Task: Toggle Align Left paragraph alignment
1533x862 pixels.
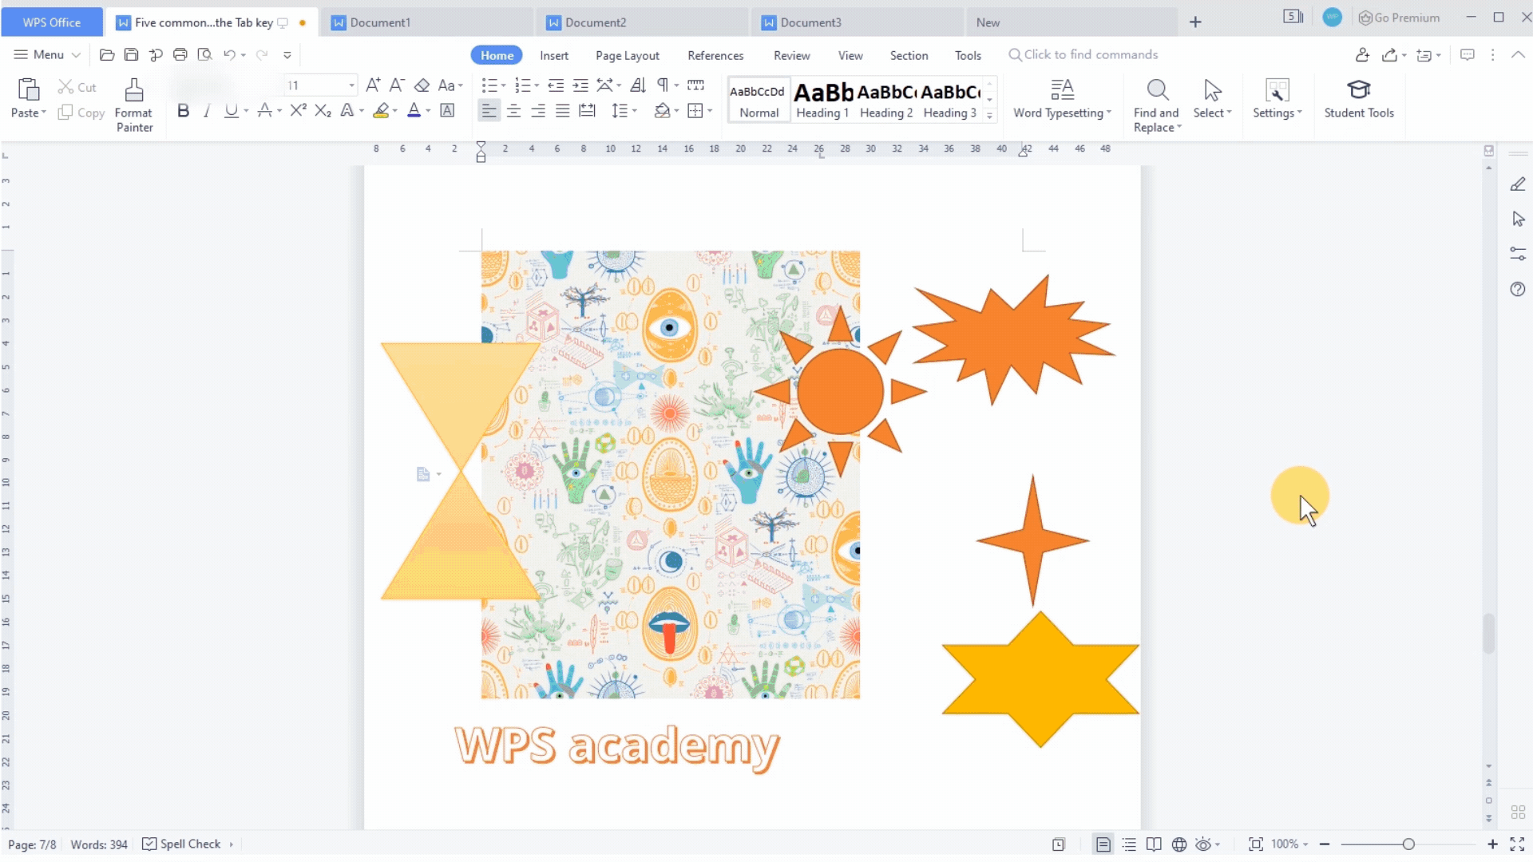Action: 489,111
